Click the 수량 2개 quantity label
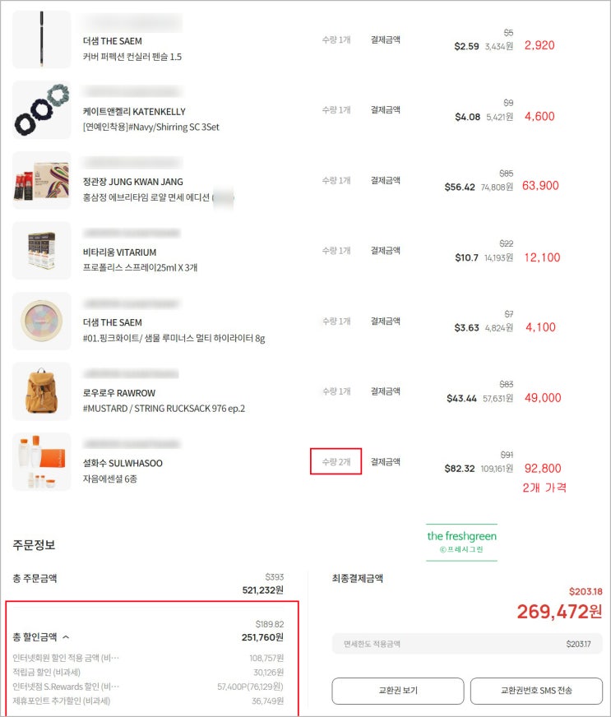Image resolution: width=611 pixels, height=717 pixels. point(336,461)
